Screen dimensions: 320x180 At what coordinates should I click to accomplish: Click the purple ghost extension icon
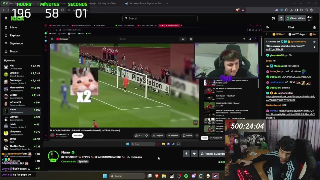(277, 10)
